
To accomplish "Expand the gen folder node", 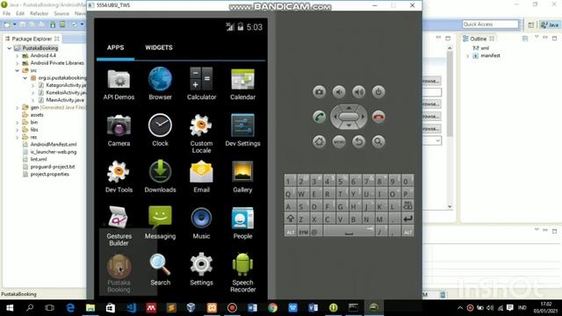I will click(x=17, y=107).
